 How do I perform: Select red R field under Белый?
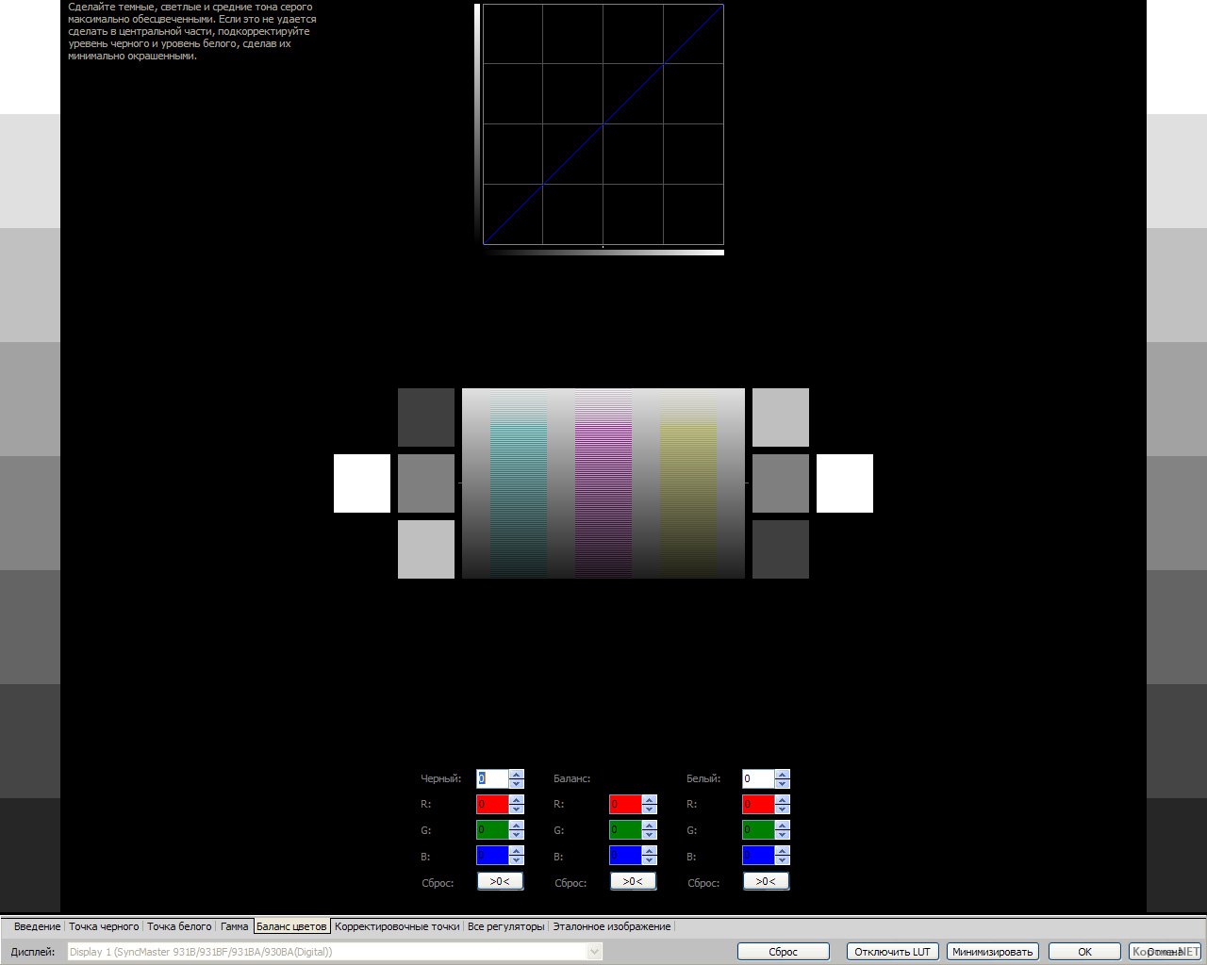[x=758, y=804]
